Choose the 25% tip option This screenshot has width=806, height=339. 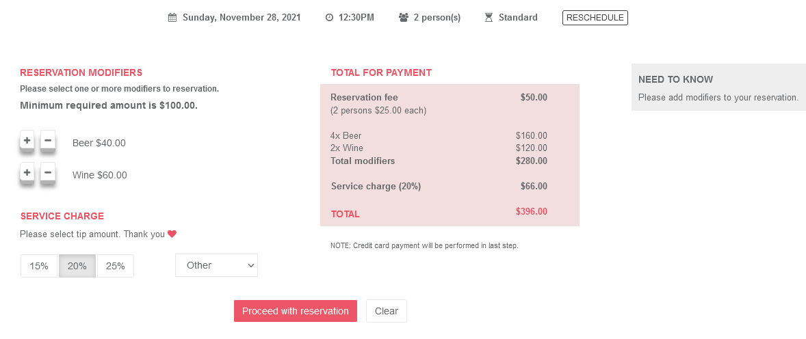tap(116, 266)
